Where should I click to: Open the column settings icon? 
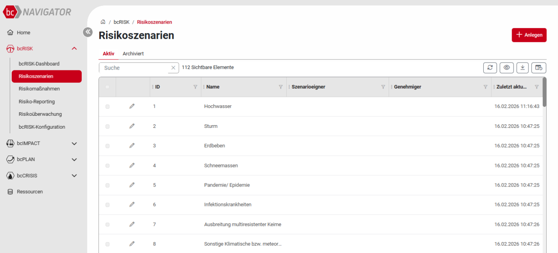coord(539,68)
